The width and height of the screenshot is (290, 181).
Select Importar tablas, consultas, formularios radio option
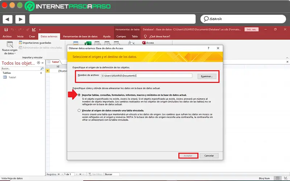point(79,95)
